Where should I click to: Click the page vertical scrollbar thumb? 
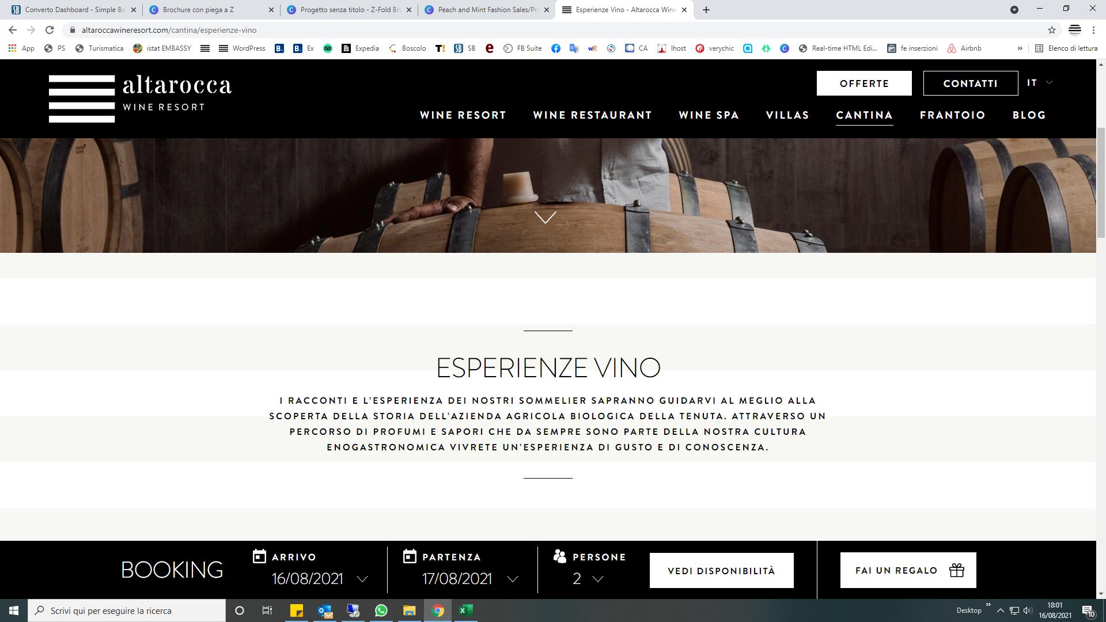click(1101, 182)
